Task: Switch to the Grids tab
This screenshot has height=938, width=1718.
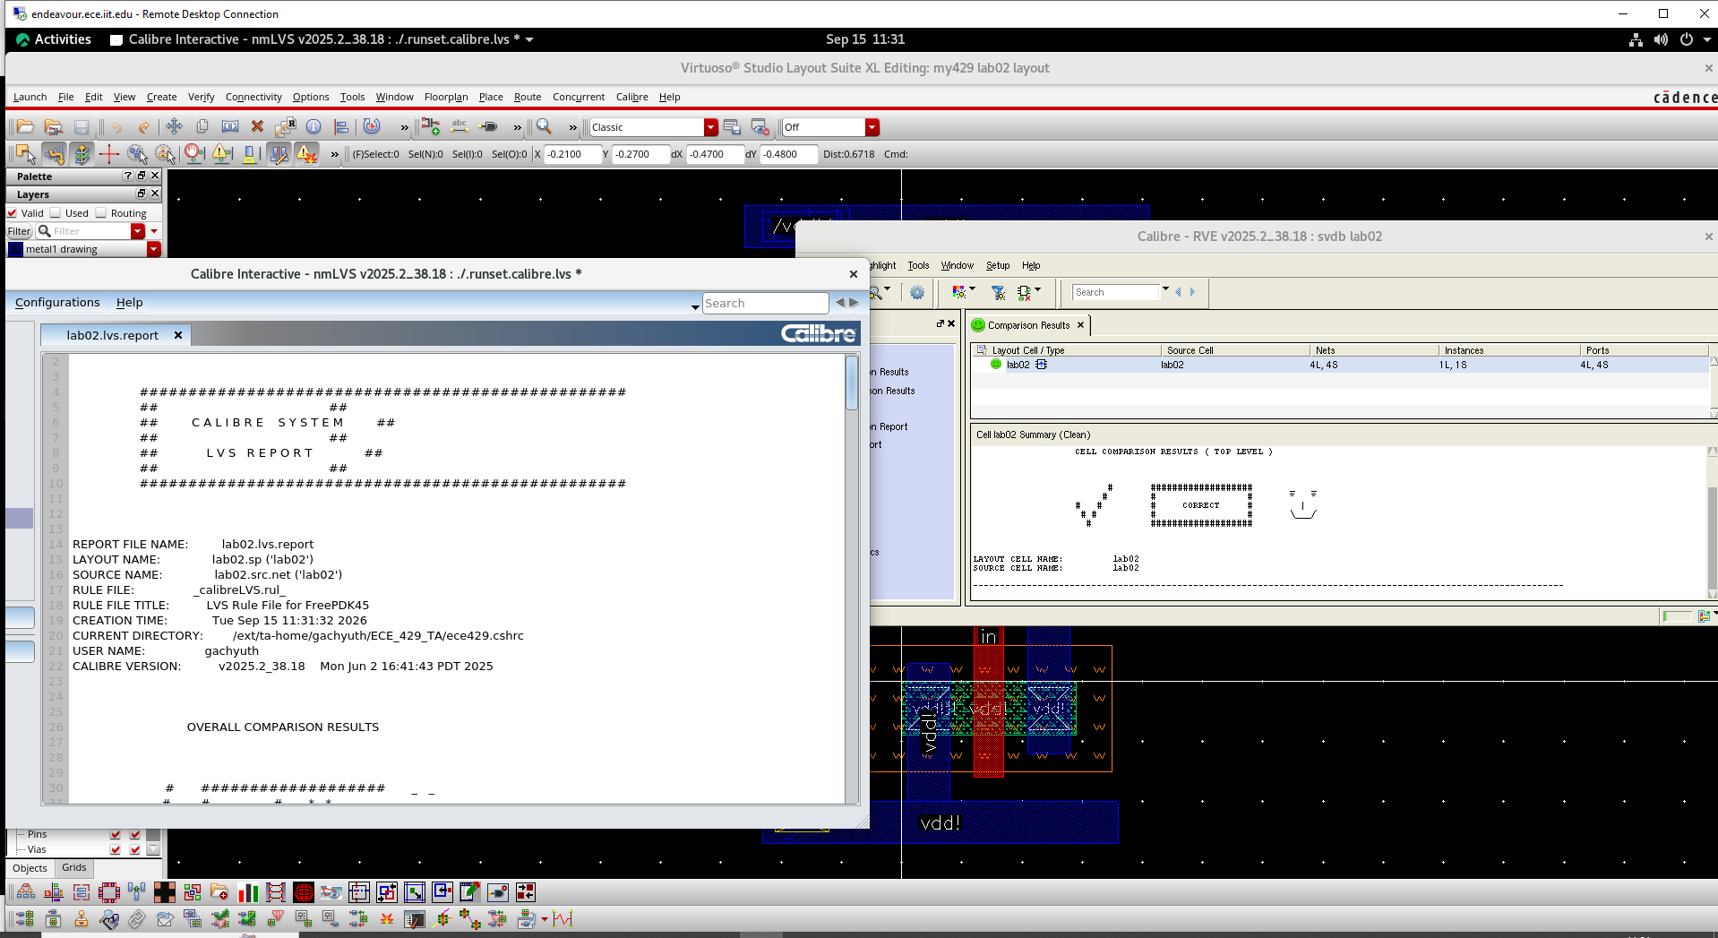Action: pos(74,868)
